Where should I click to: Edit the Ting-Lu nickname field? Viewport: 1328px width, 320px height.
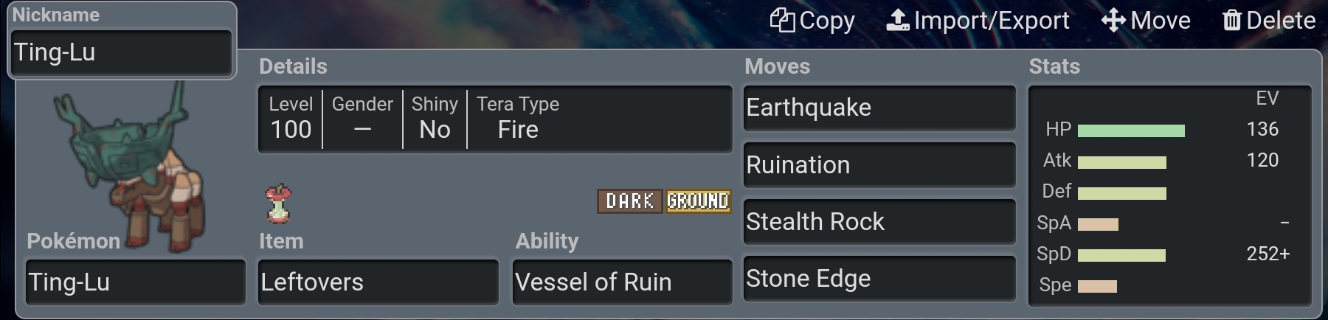122,52
